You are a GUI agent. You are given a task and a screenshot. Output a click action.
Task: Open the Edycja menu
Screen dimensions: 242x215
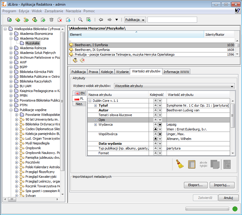click(x=24, y=11)
